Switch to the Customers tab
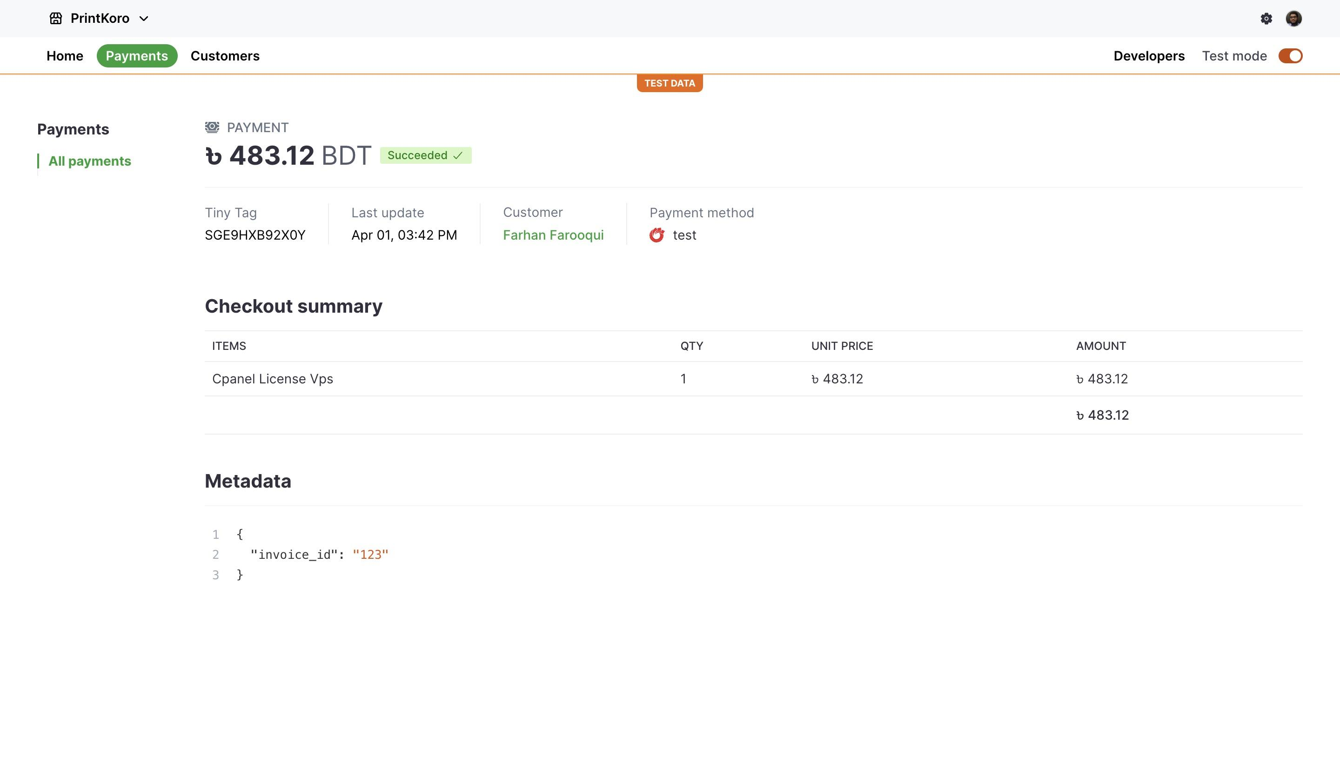1340x764 pixels. click(225, 56)
